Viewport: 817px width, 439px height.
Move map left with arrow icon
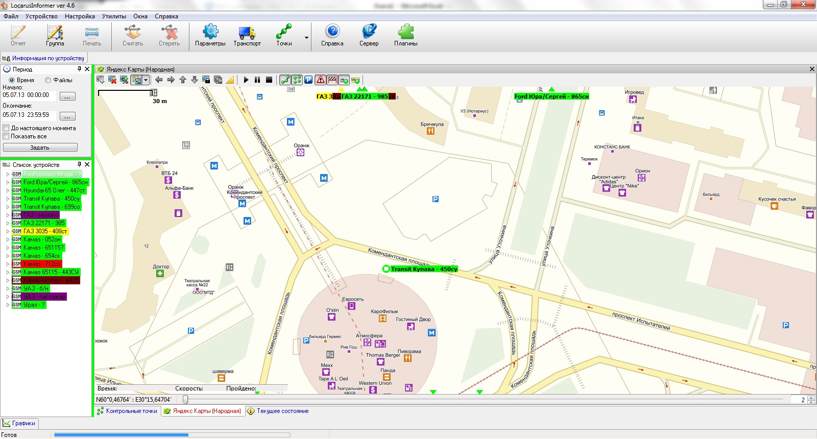tap(159, 80)
